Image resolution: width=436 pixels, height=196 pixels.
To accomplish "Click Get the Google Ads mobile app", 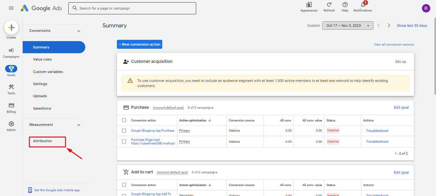I will pos(57,190).
